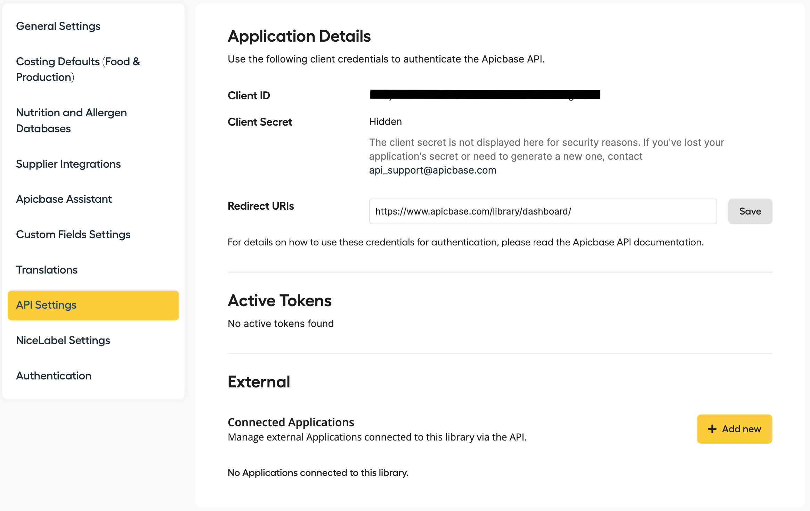Go to Nutrition and Allergen Databases
Image resolution: width=810 pixels, height=511 pixels.
pyautogui.click(x=71, y=120)
